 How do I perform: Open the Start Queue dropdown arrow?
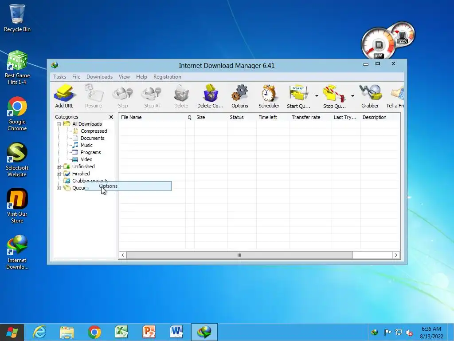(x=317, y=96)
